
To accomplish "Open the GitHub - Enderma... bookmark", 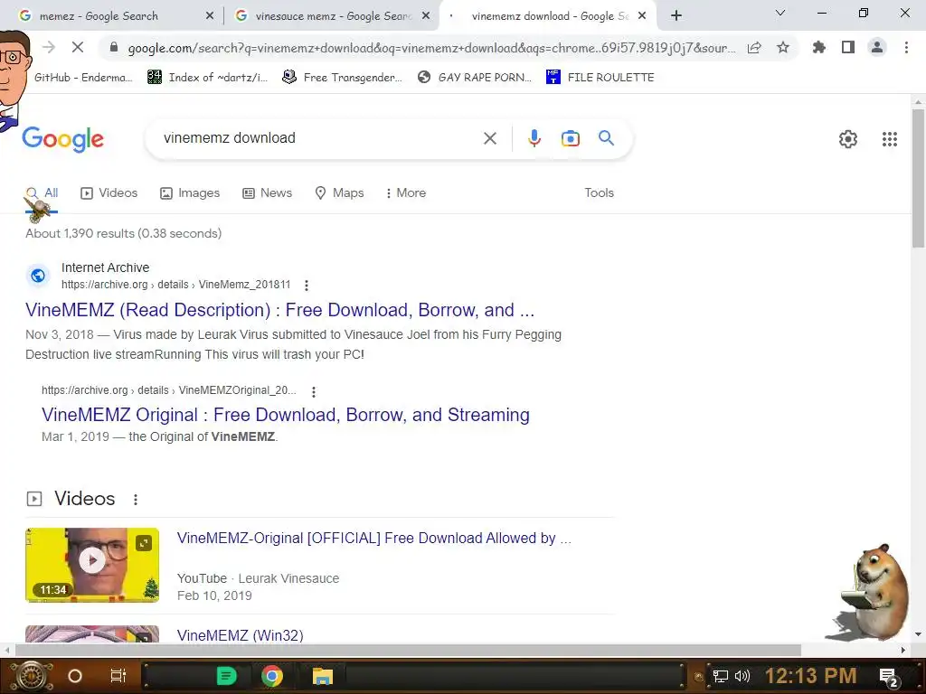I will [83, 78].
